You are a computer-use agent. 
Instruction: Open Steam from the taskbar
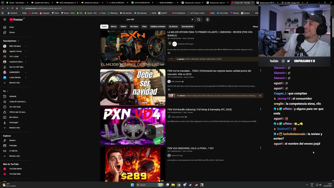coord(190,185)
